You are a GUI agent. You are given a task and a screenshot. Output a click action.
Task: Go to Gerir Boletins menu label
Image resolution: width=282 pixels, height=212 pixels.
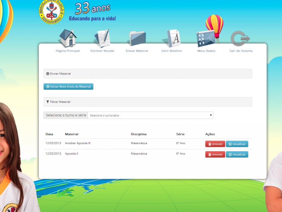[x=172, y=51]
